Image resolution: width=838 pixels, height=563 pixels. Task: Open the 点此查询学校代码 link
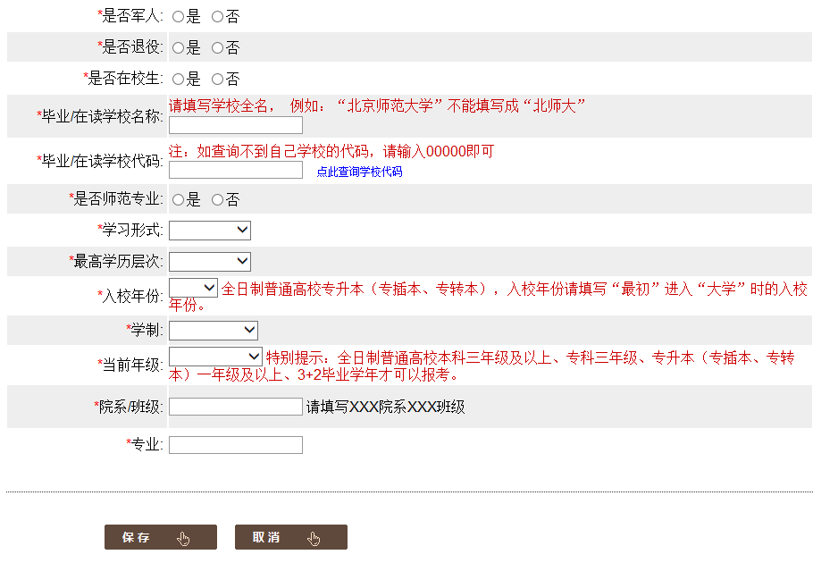click(x=362, y=172)
